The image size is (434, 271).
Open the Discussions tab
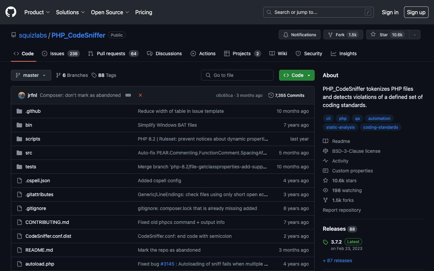coord(164,54)
